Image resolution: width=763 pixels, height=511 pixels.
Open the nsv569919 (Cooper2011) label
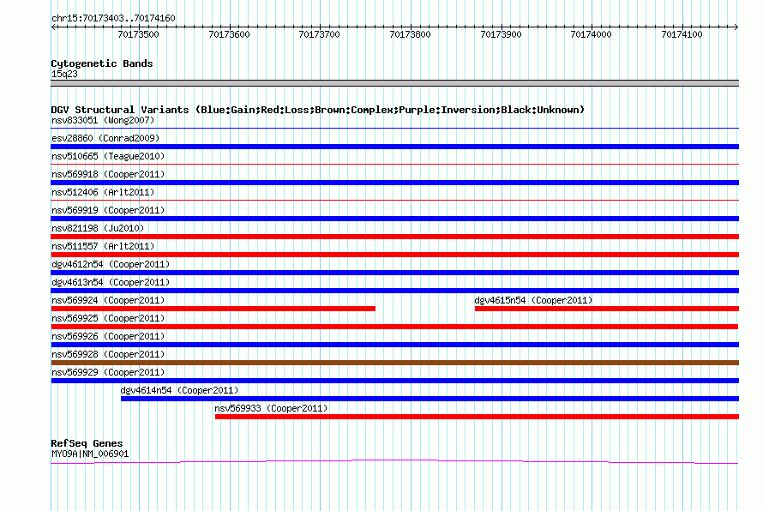(108, 210)
